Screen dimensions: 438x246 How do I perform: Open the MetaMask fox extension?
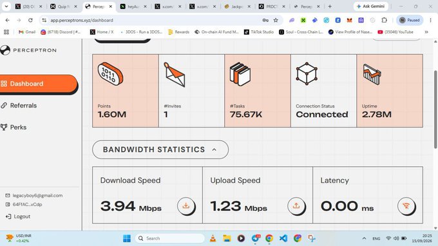pos(350,20)
